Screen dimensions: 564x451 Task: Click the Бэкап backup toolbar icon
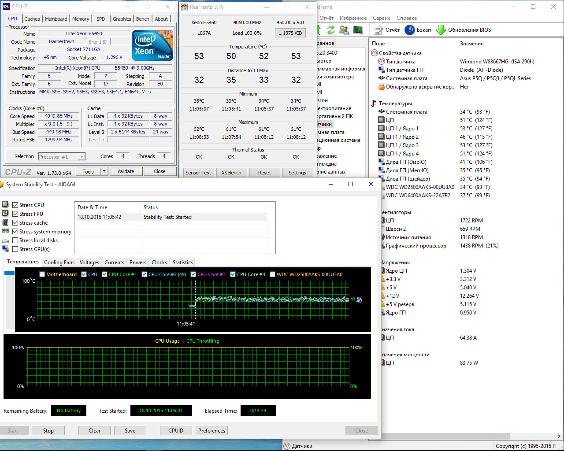pos(410,30)
